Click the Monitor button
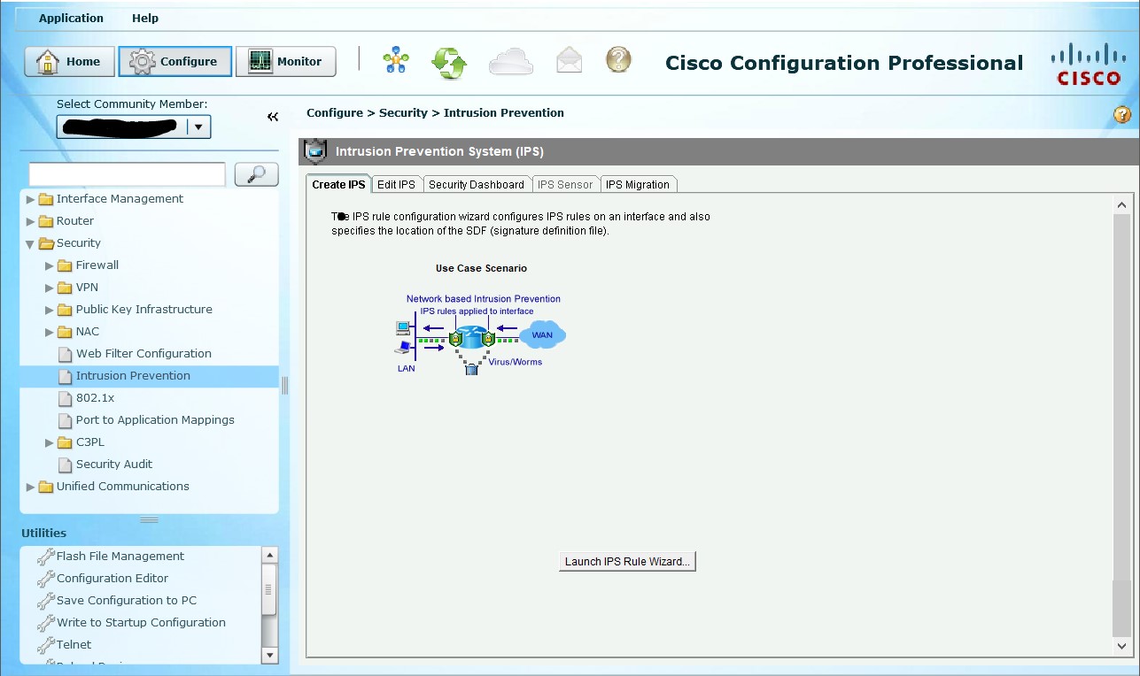Image resolution: width=1140 pixels, height=676 pixels. click(286, 61)
